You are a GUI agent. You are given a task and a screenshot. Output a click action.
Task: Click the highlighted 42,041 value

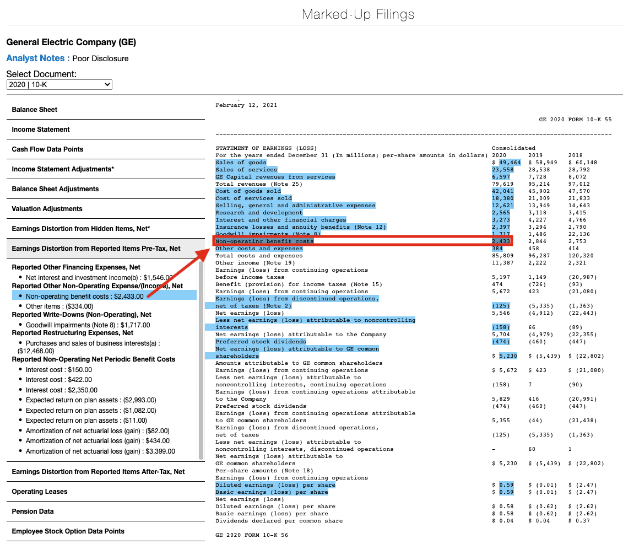click(x=502, y=191)
